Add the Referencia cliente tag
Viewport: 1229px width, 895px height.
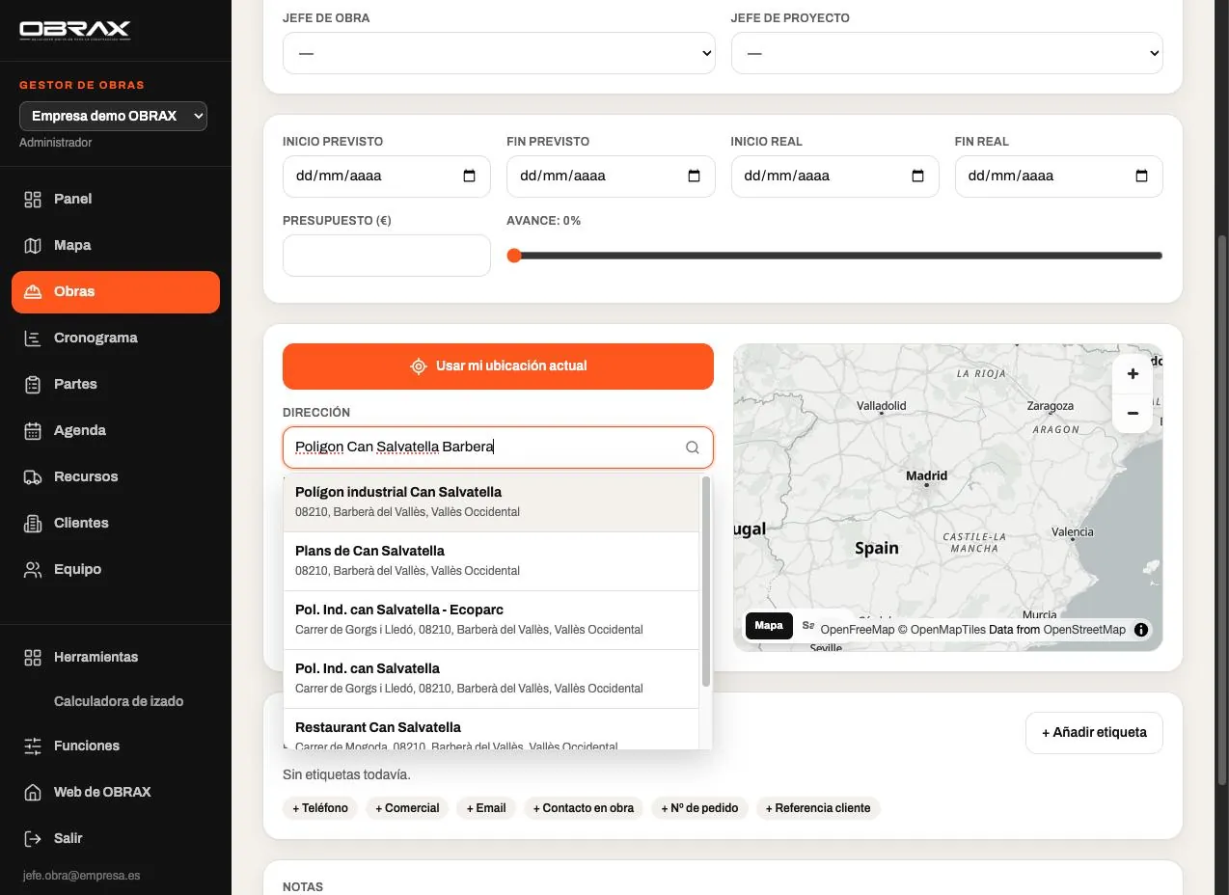click(818, 808)
